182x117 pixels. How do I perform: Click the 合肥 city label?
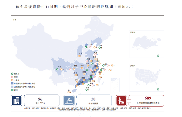click(87, 64)
